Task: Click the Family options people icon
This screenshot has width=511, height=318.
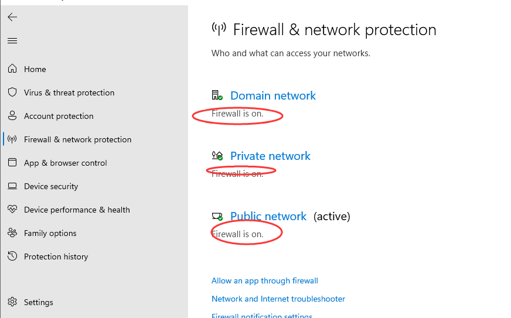Action: [x=12, y=233]
